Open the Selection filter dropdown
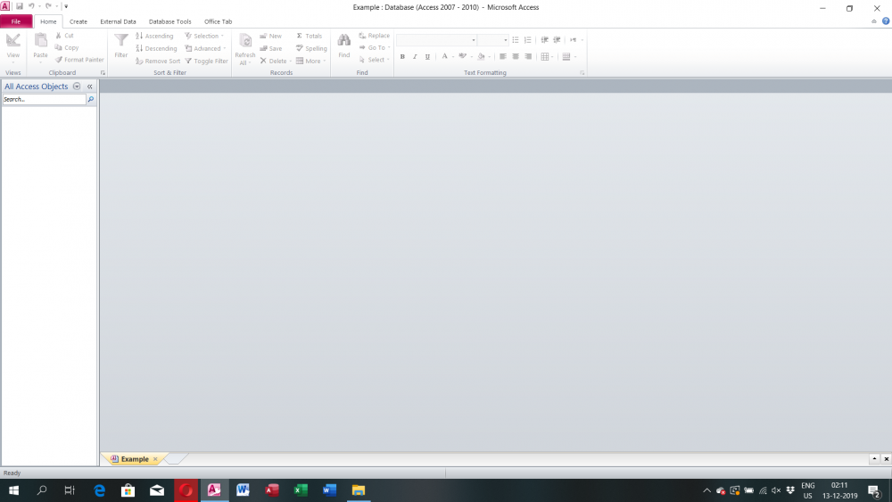This screenshot has width=892, height=502. 204,36
